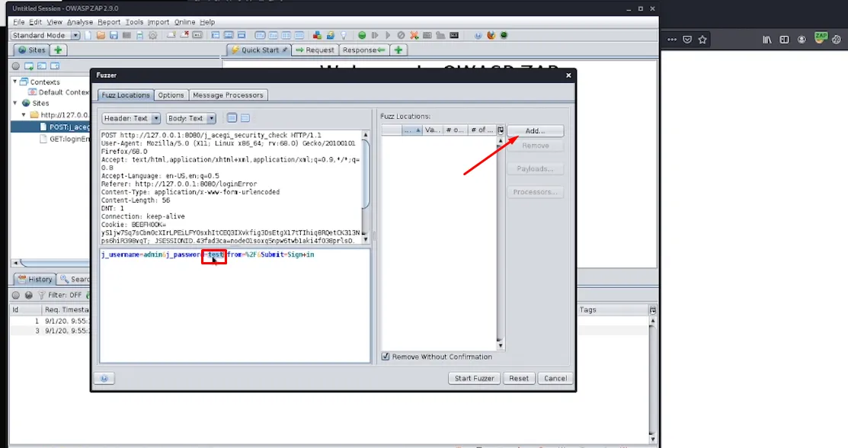Click the Firefox account avatar icon

(802, 40)
